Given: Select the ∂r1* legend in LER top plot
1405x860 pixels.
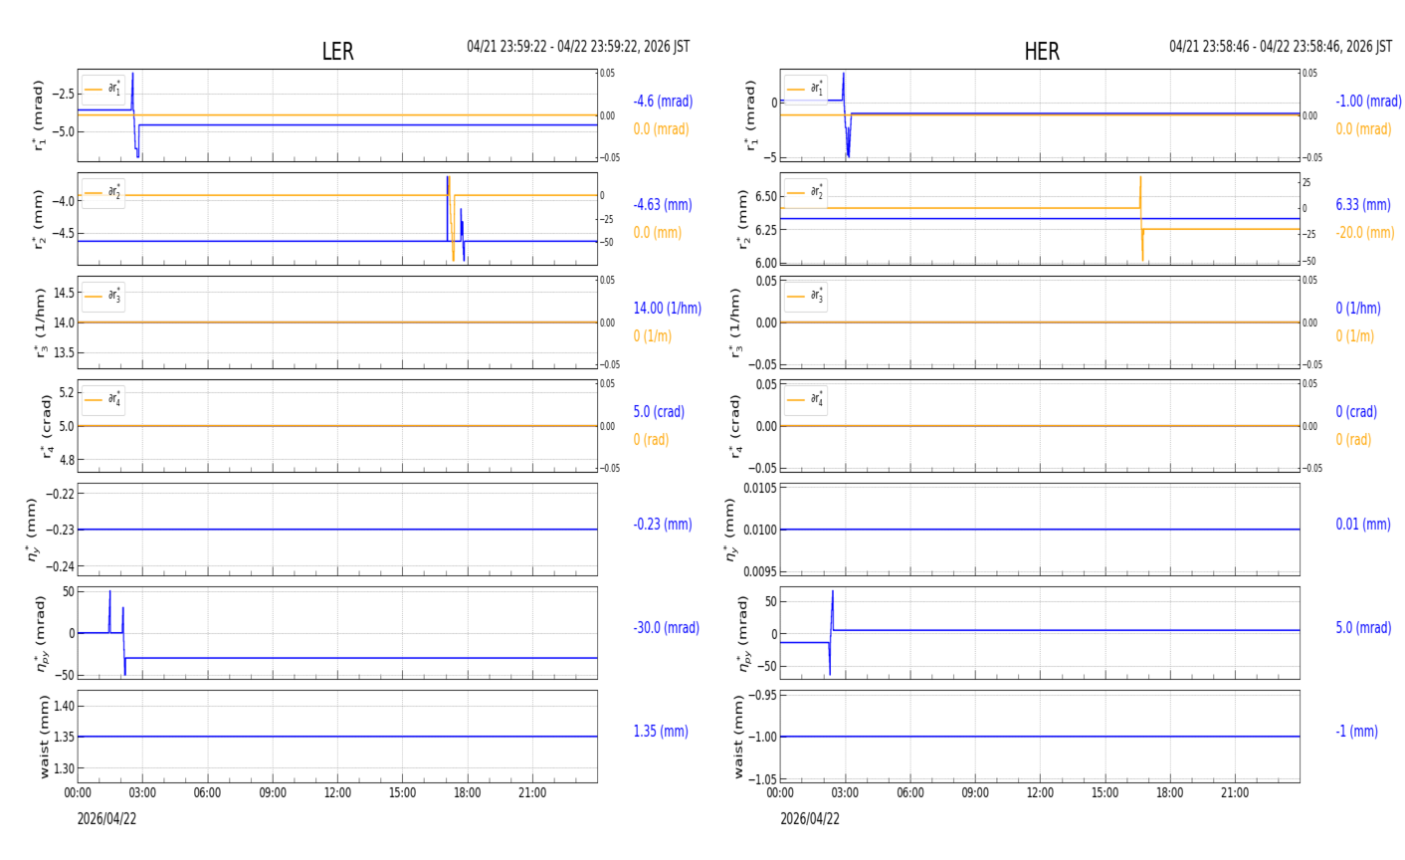Looking at the screenshot, I should (103, 90).
